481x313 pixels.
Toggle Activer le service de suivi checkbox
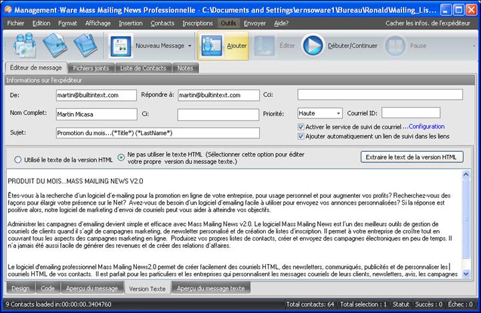tap(301, 126)
